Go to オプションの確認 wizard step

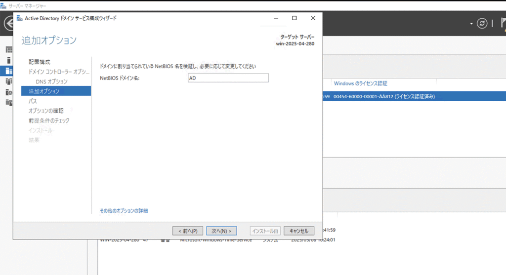46,111
